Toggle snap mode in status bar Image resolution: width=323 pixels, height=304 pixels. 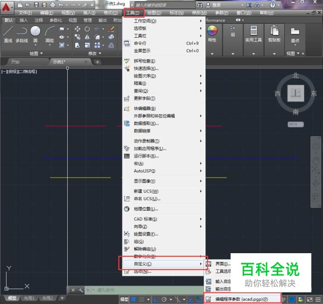[x=141, y=299]
